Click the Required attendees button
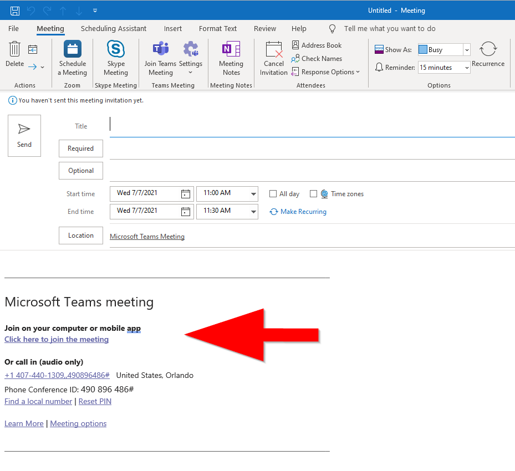Screen dimensions: 515x471 81,149
